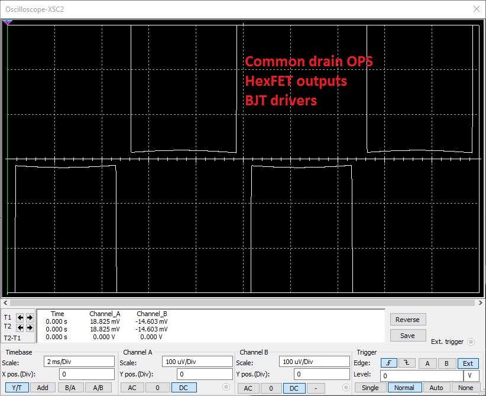The image size is (486, 396).
Task: Click Channel B terminal radio indicator
Action: click(346, 387)
